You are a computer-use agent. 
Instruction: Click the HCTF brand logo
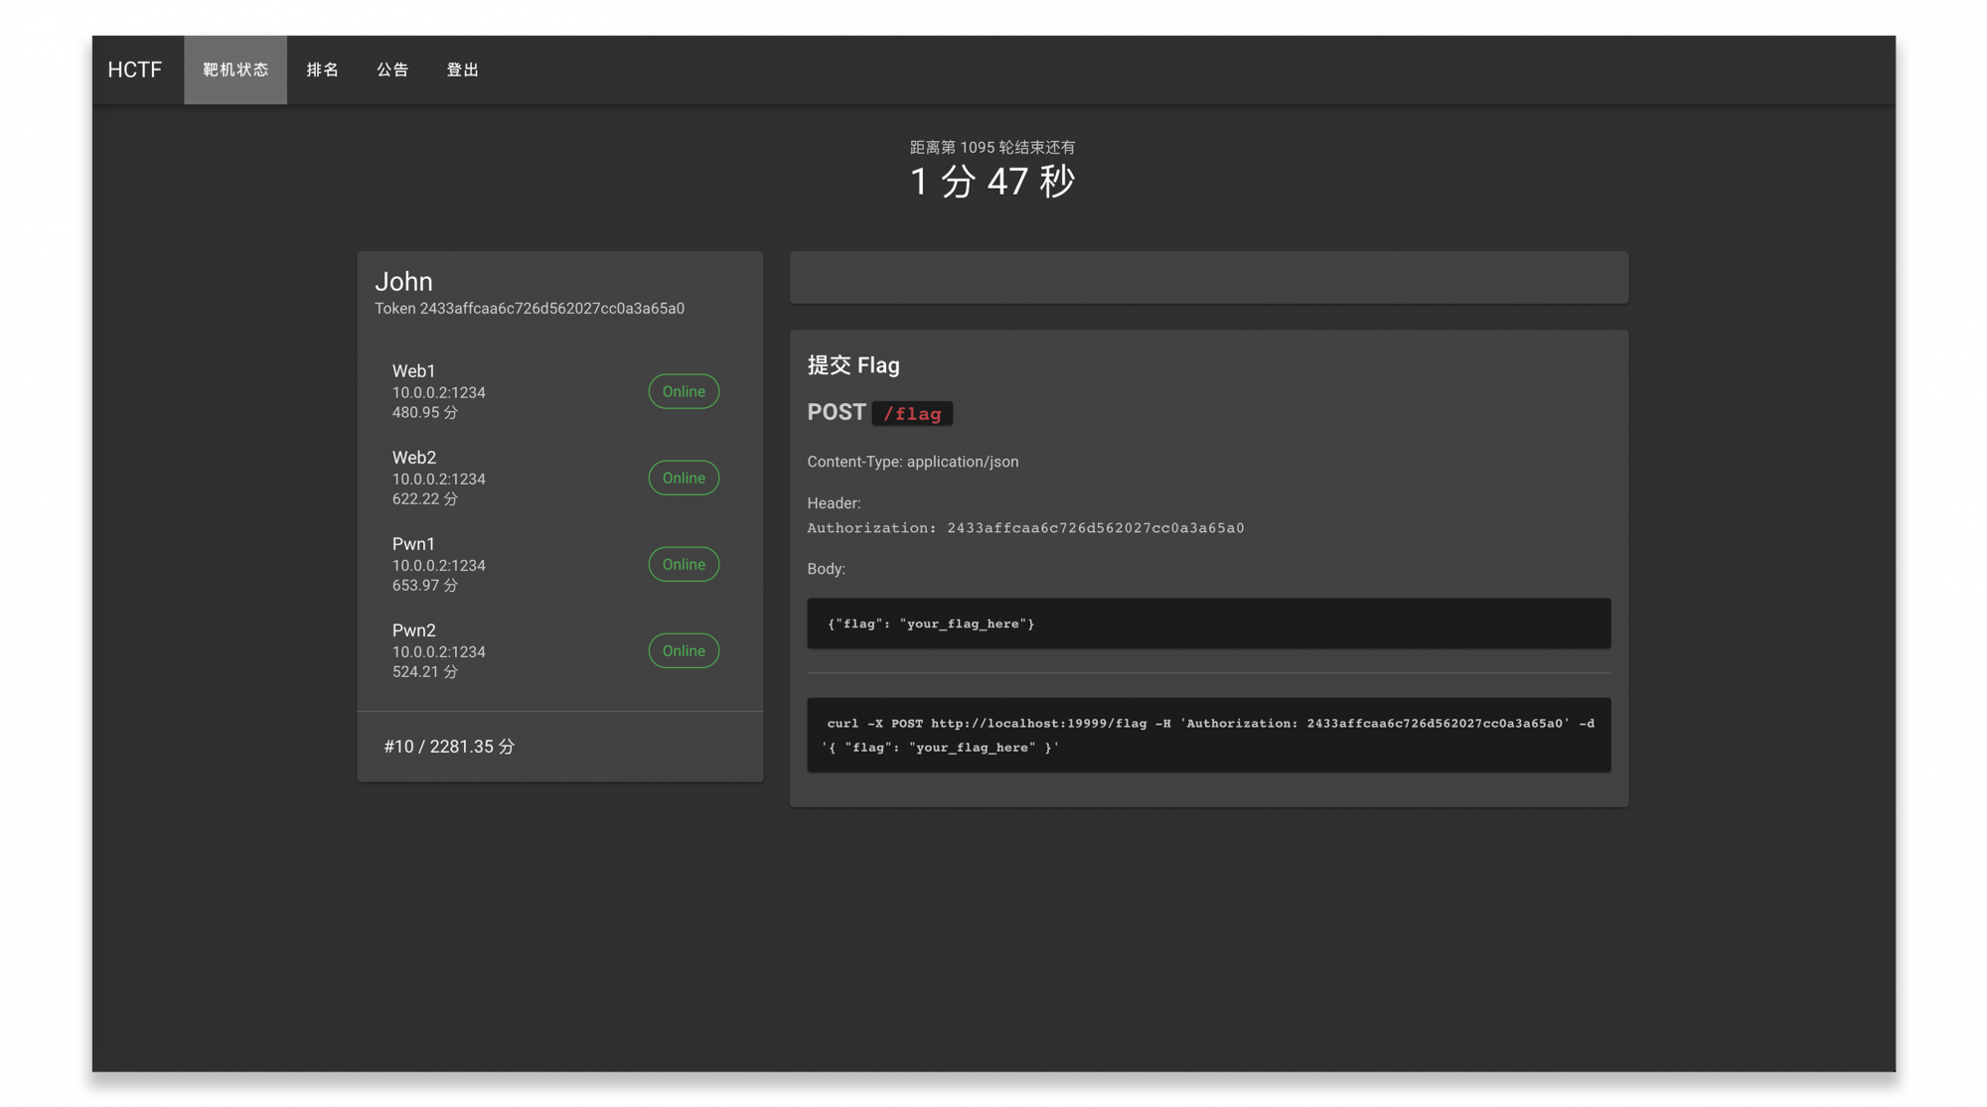pyautogui.click(x=134, y=69)
